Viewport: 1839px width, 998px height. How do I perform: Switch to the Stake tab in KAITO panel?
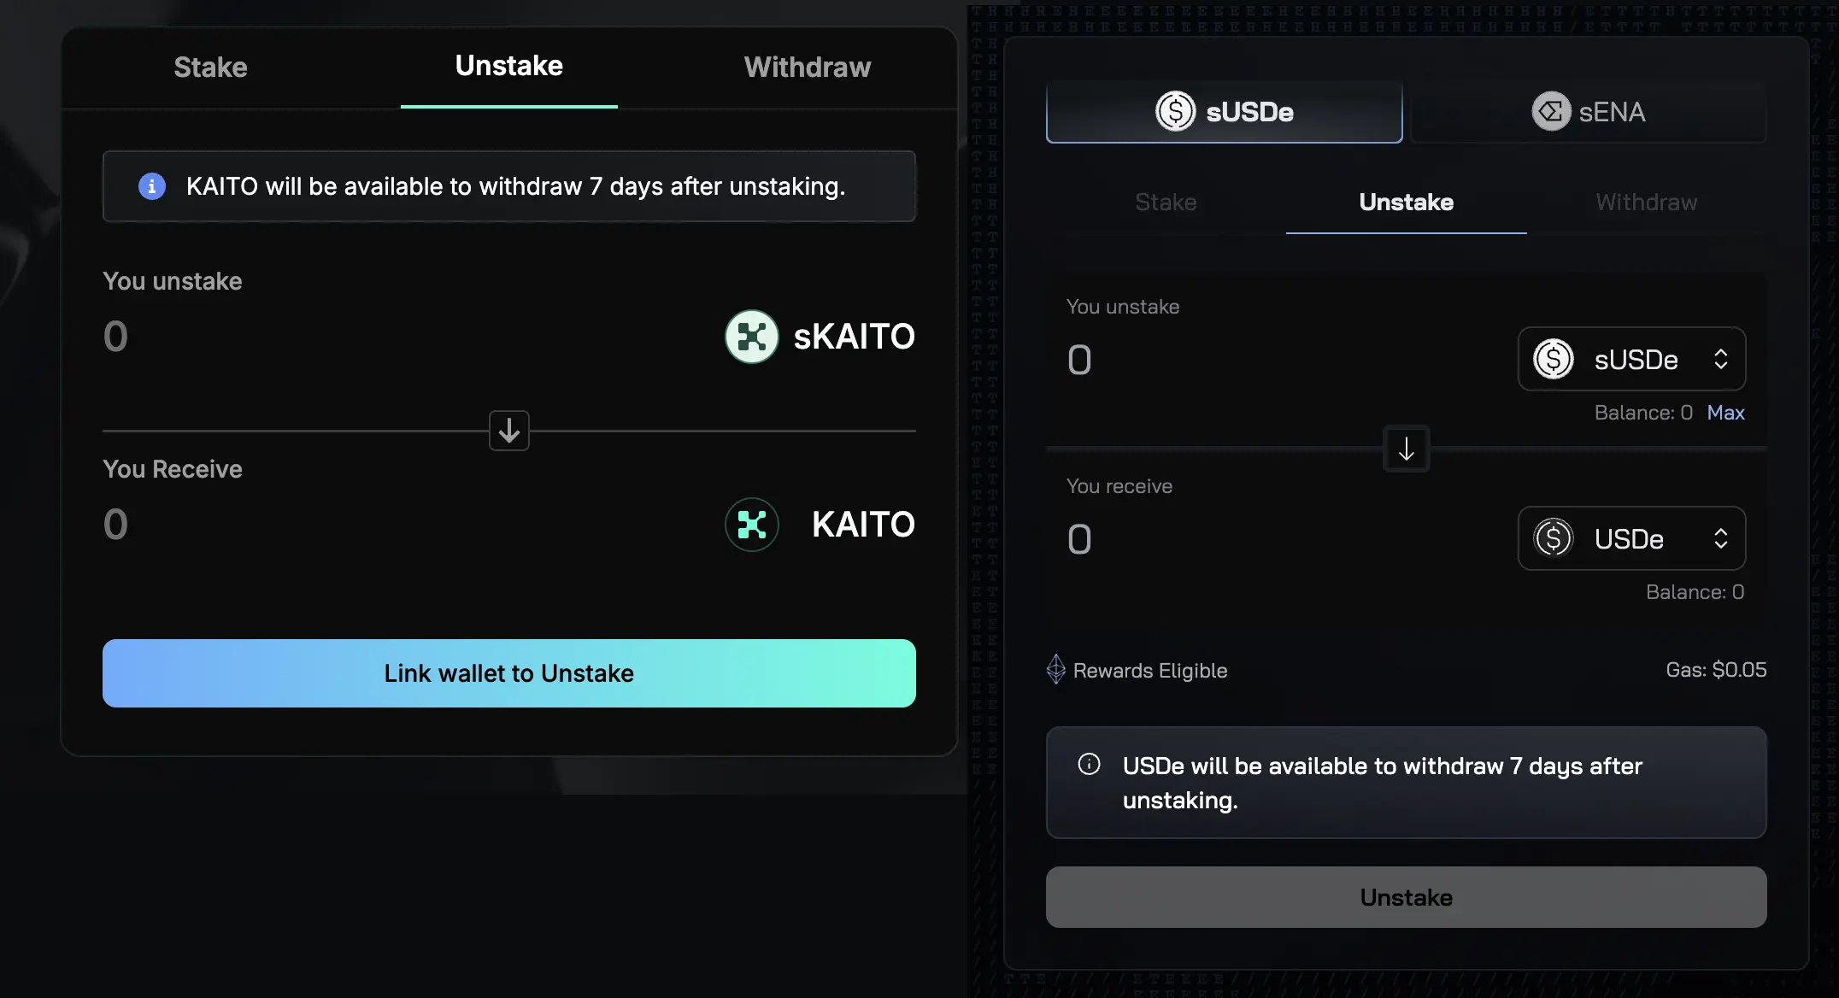(210, 68)
